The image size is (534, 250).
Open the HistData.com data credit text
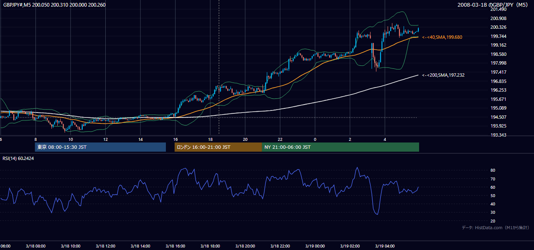click(496, 227)
